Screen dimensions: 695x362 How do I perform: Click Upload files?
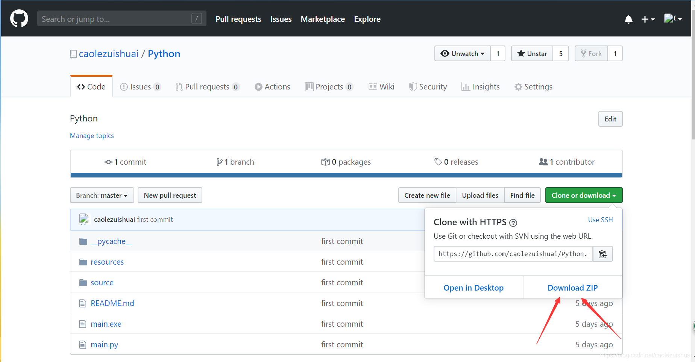point(480,195)
